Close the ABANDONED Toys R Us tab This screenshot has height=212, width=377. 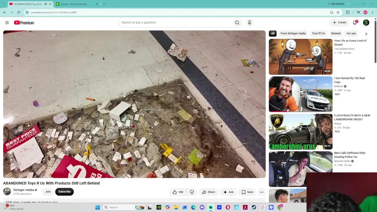coord(50,4)
